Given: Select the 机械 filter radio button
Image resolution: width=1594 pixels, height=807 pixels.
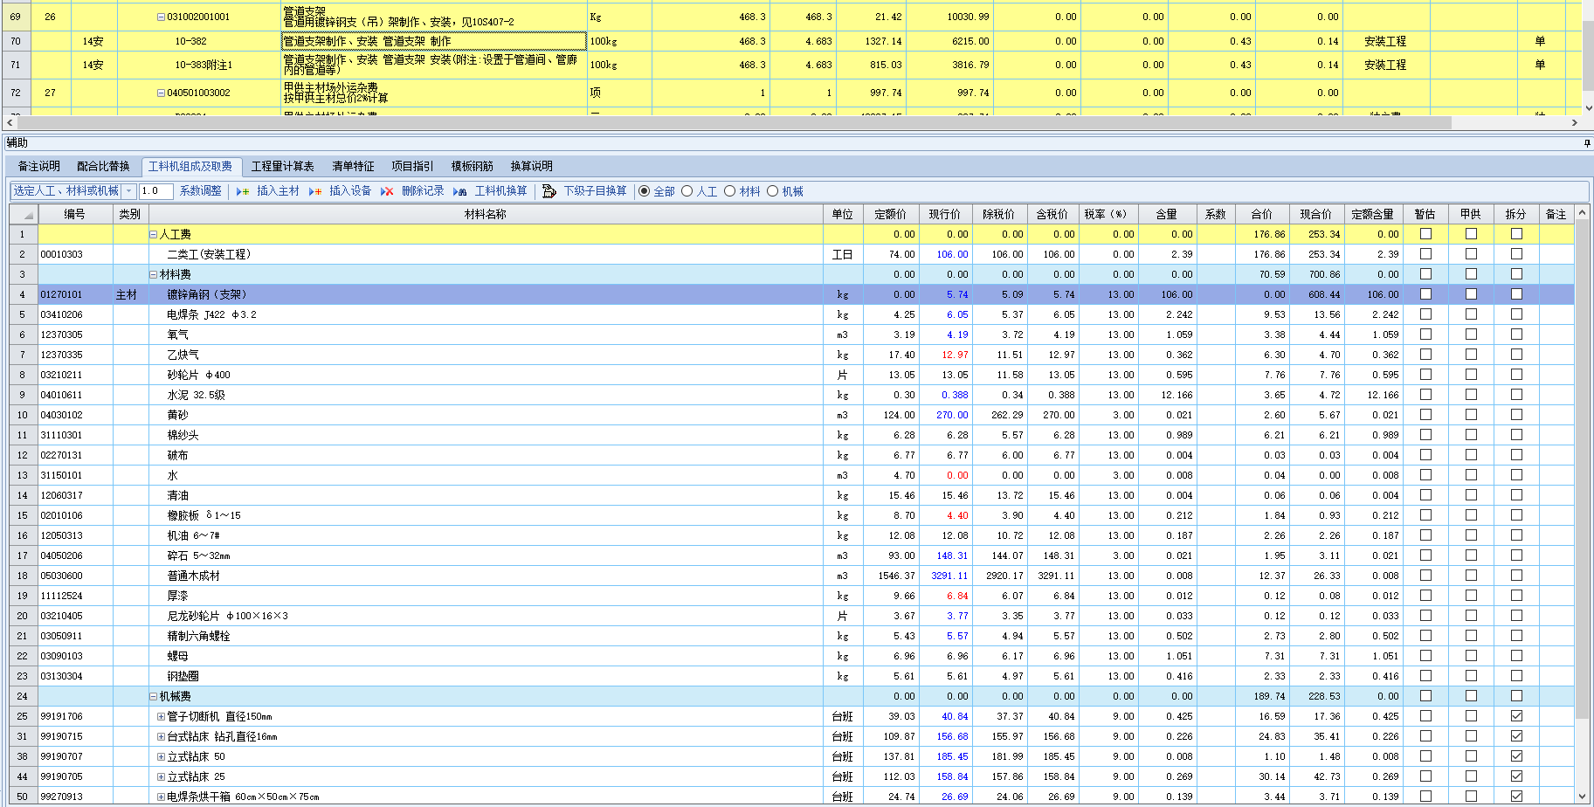Looking at the screenshot, I should point(772,191).
